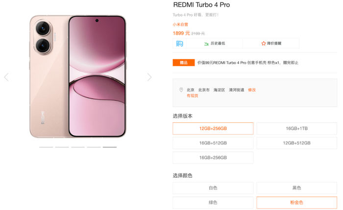Pick the 粉金色 pink gold color option
The image size is (343, 210).
(x=296, y=203)
